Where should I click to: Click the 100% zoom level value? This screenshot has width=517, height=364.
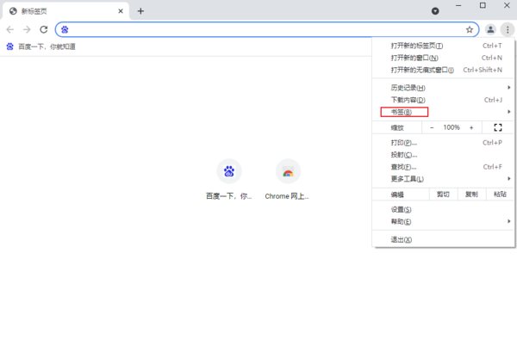[x=452, y=127]
